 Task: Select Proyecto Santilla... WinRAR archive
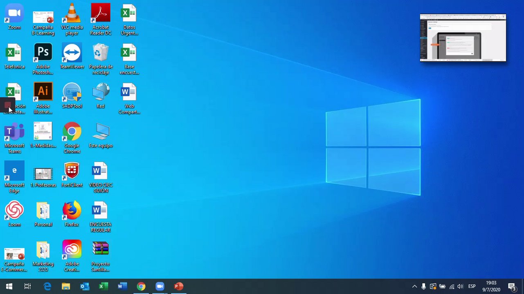[101, 256]
